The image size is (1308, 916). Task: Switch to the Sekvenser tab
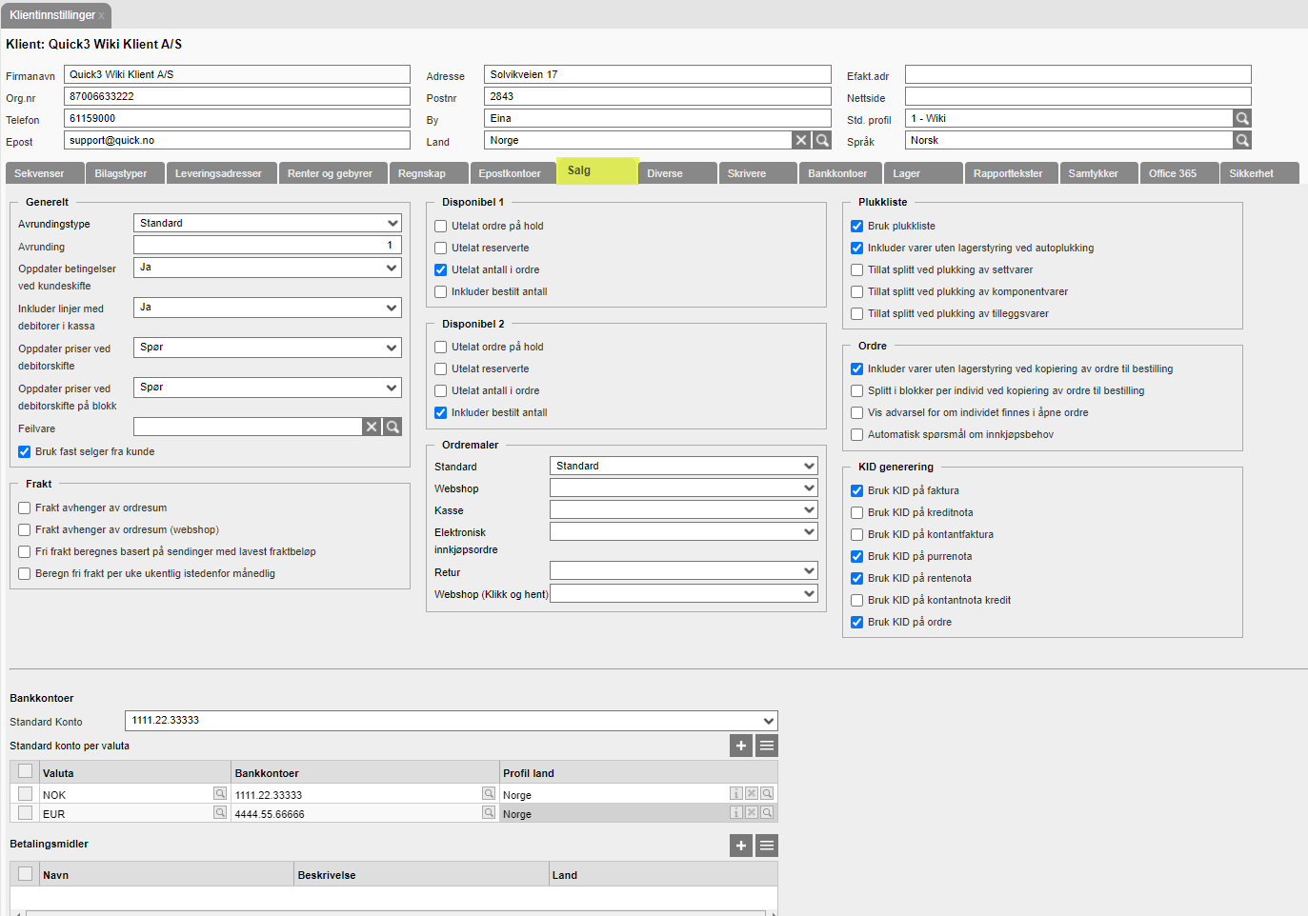[x=45, y=173]
